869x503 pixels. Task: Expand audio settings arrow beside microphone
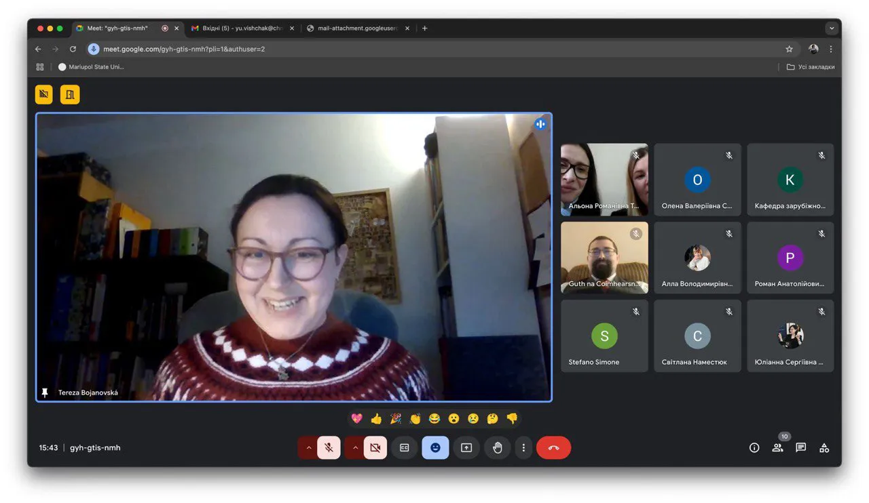click(x=309, y=448)
